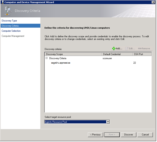Click the Remove minus icon
Image resolution: width=157 pixels, height=142 pixels.
140,49
